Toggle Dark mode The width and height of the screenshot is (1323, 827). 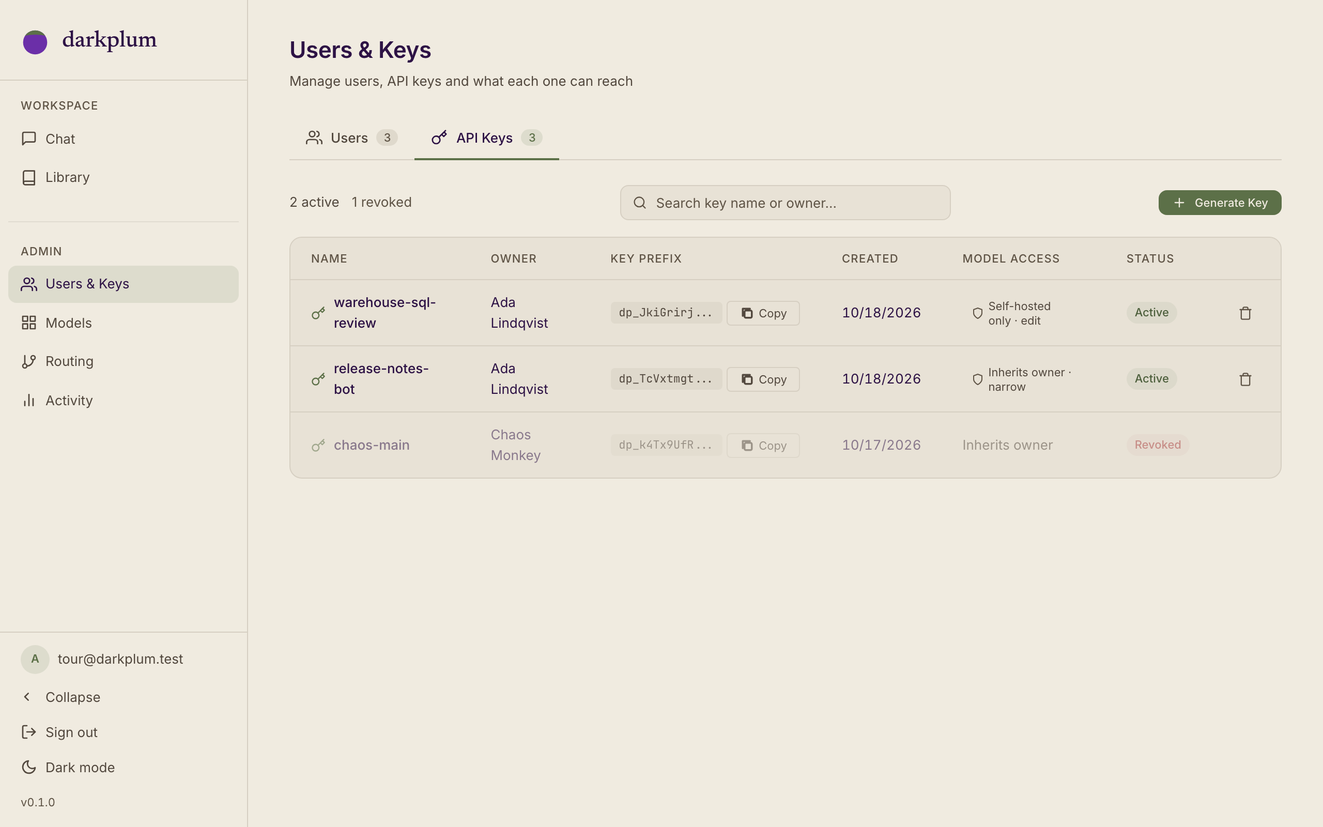coord(123,768)
